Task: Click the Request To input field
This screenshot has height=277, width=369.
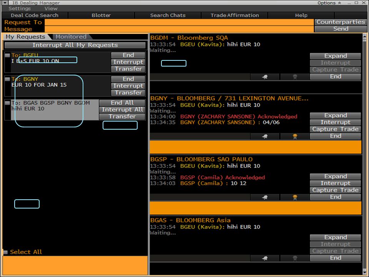Action: 180,22
